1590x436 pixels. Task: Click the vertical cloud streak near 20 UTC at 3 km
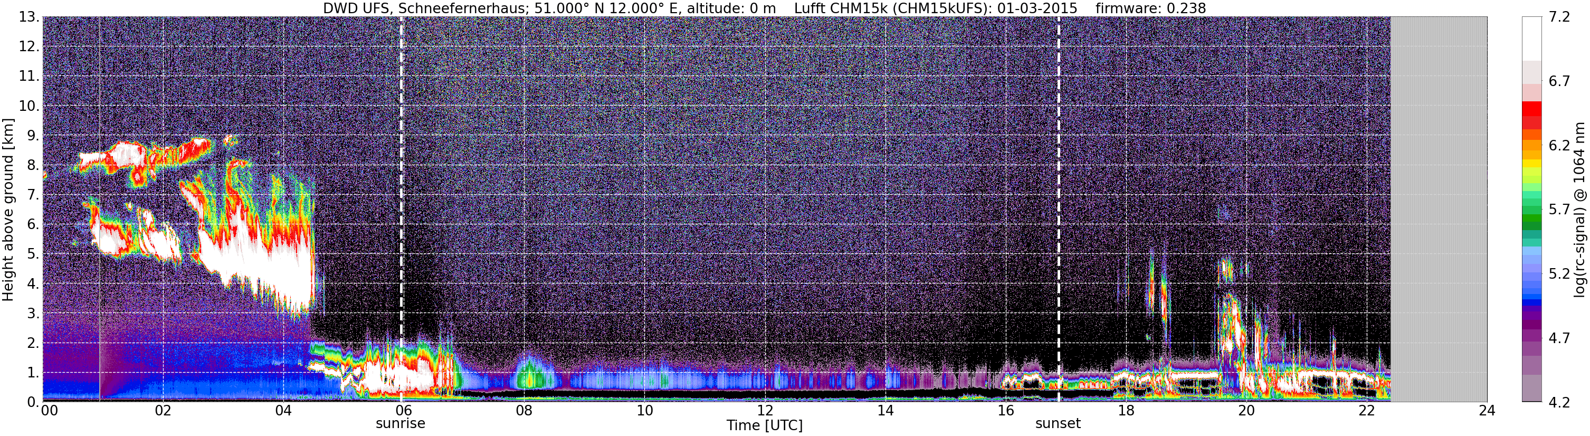coord(1233,324)
